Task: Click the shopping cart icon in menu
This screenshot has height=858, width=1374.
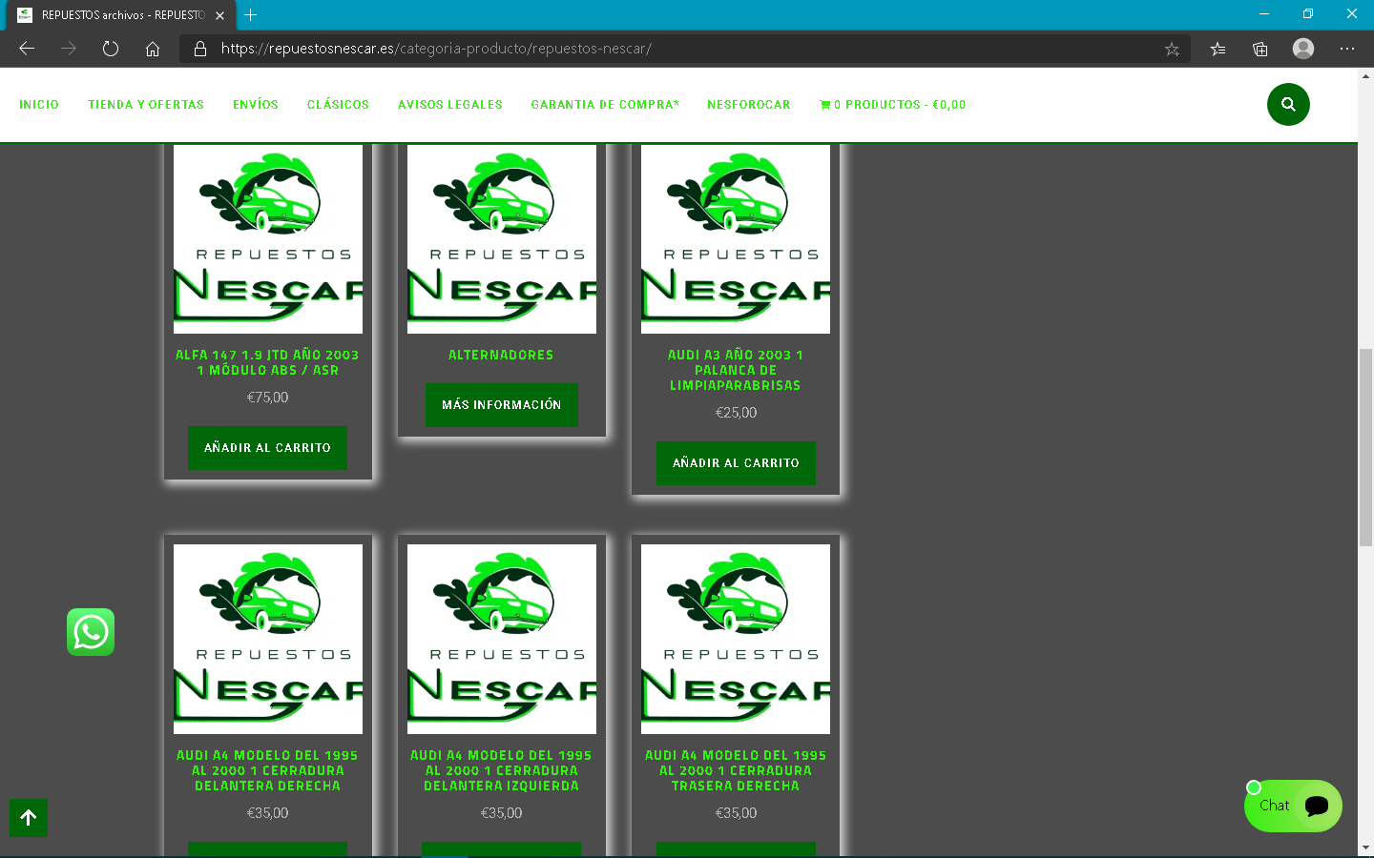Action: (825, 105)
